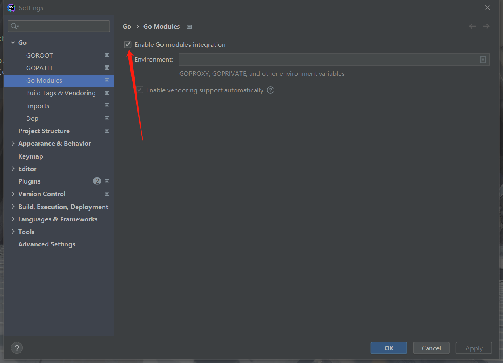Expand Appearance & Behavior section
Image resolution: width=503 pixels, height=363 pixels.
pyautogui.click(x=13, y=143)
